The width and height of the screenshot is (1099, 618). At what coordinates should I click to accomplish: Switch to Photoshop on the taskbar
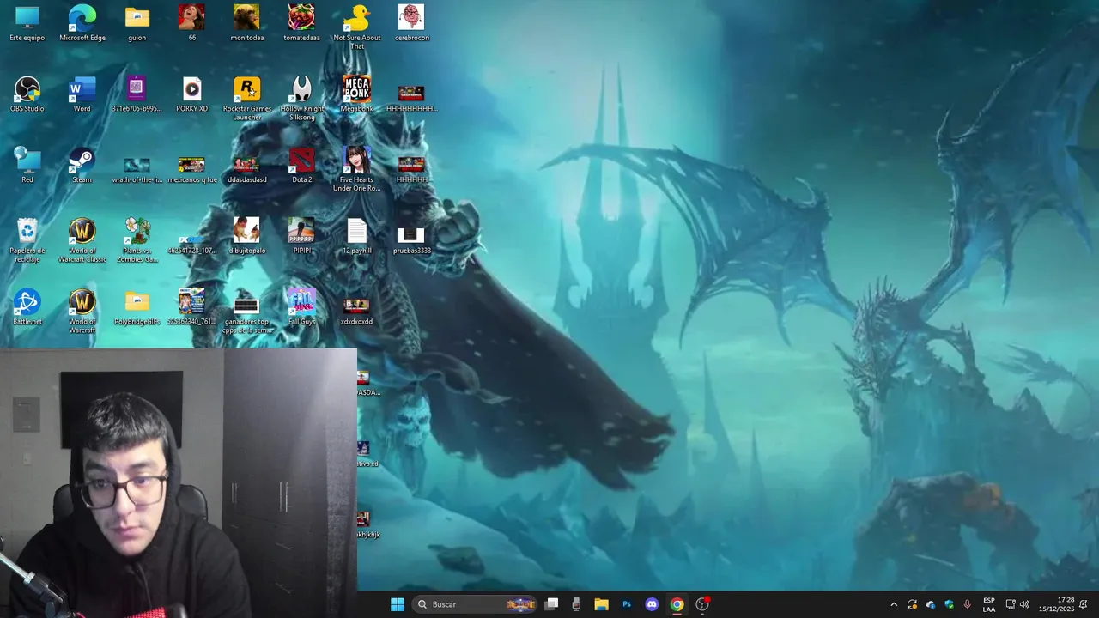(x=627, y=604)
